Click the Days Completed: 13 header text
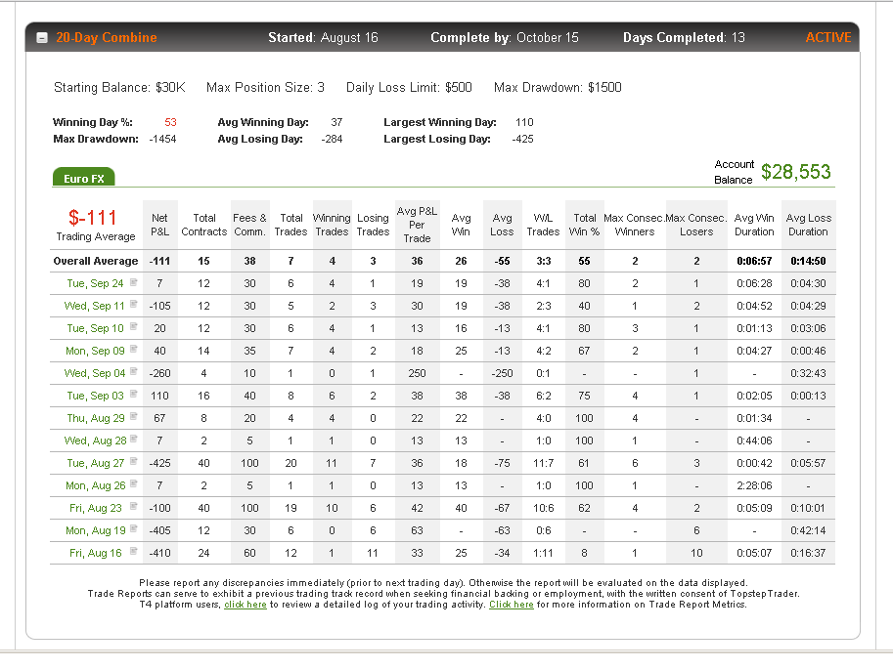893x671 pixels. 684,37
